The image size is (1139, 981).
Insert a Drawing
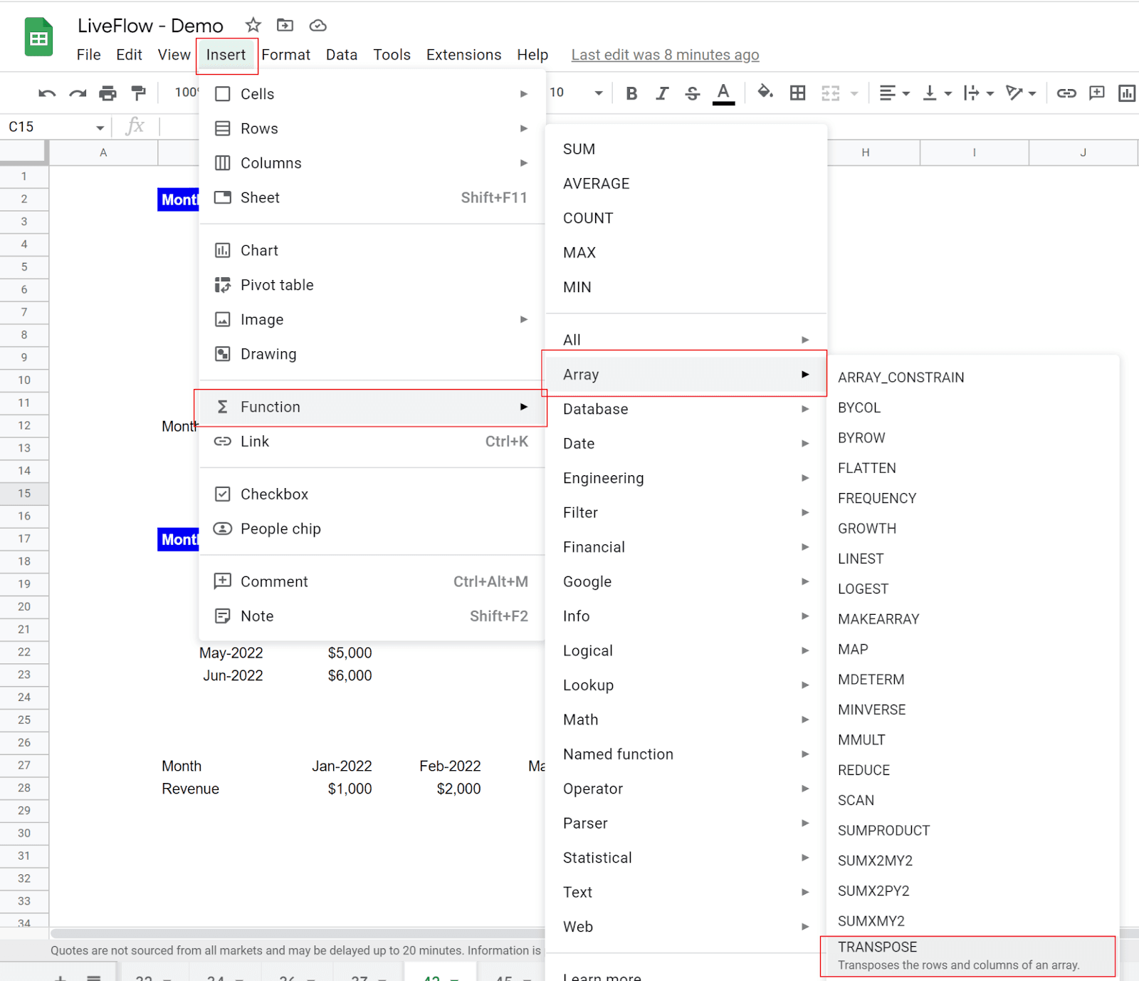point(372,354)
